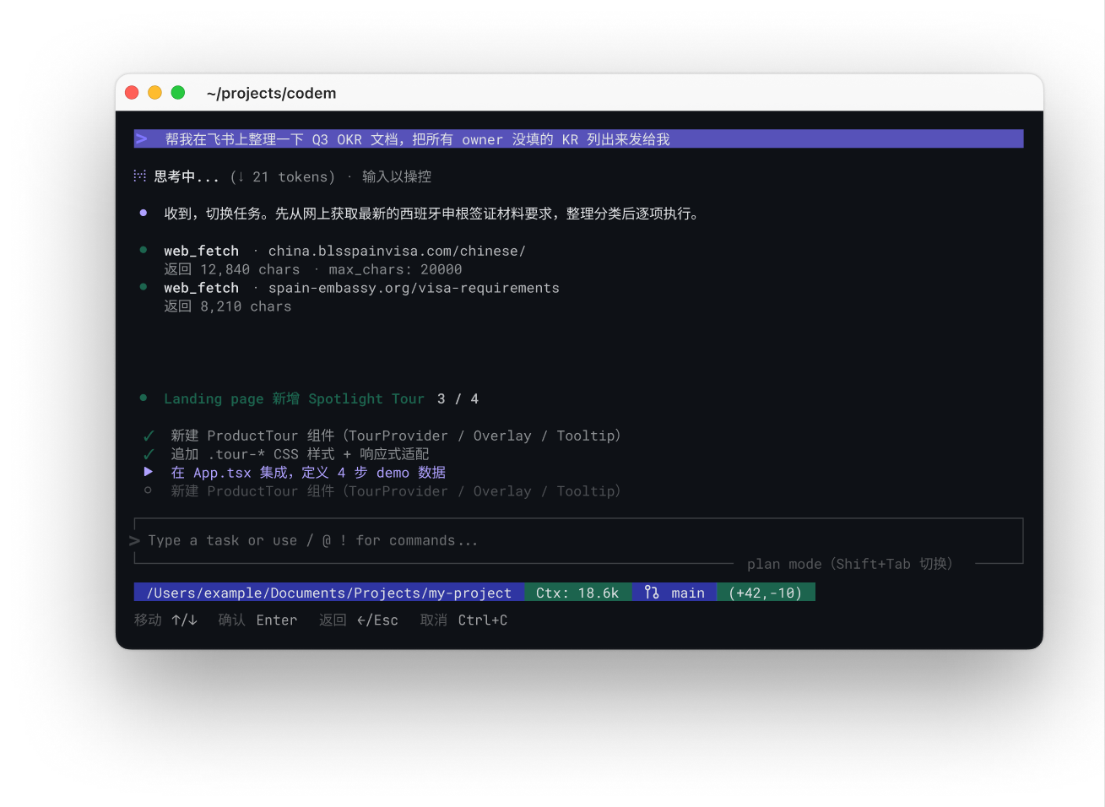The image size is (1105, 807).
Task: Click the ~/projects/codem window title
Action: click(x=271, y=93)
